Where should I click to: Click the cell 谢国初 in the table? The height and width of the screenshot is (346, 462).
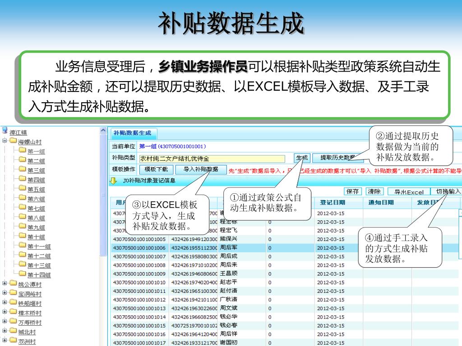coord(228,342)
